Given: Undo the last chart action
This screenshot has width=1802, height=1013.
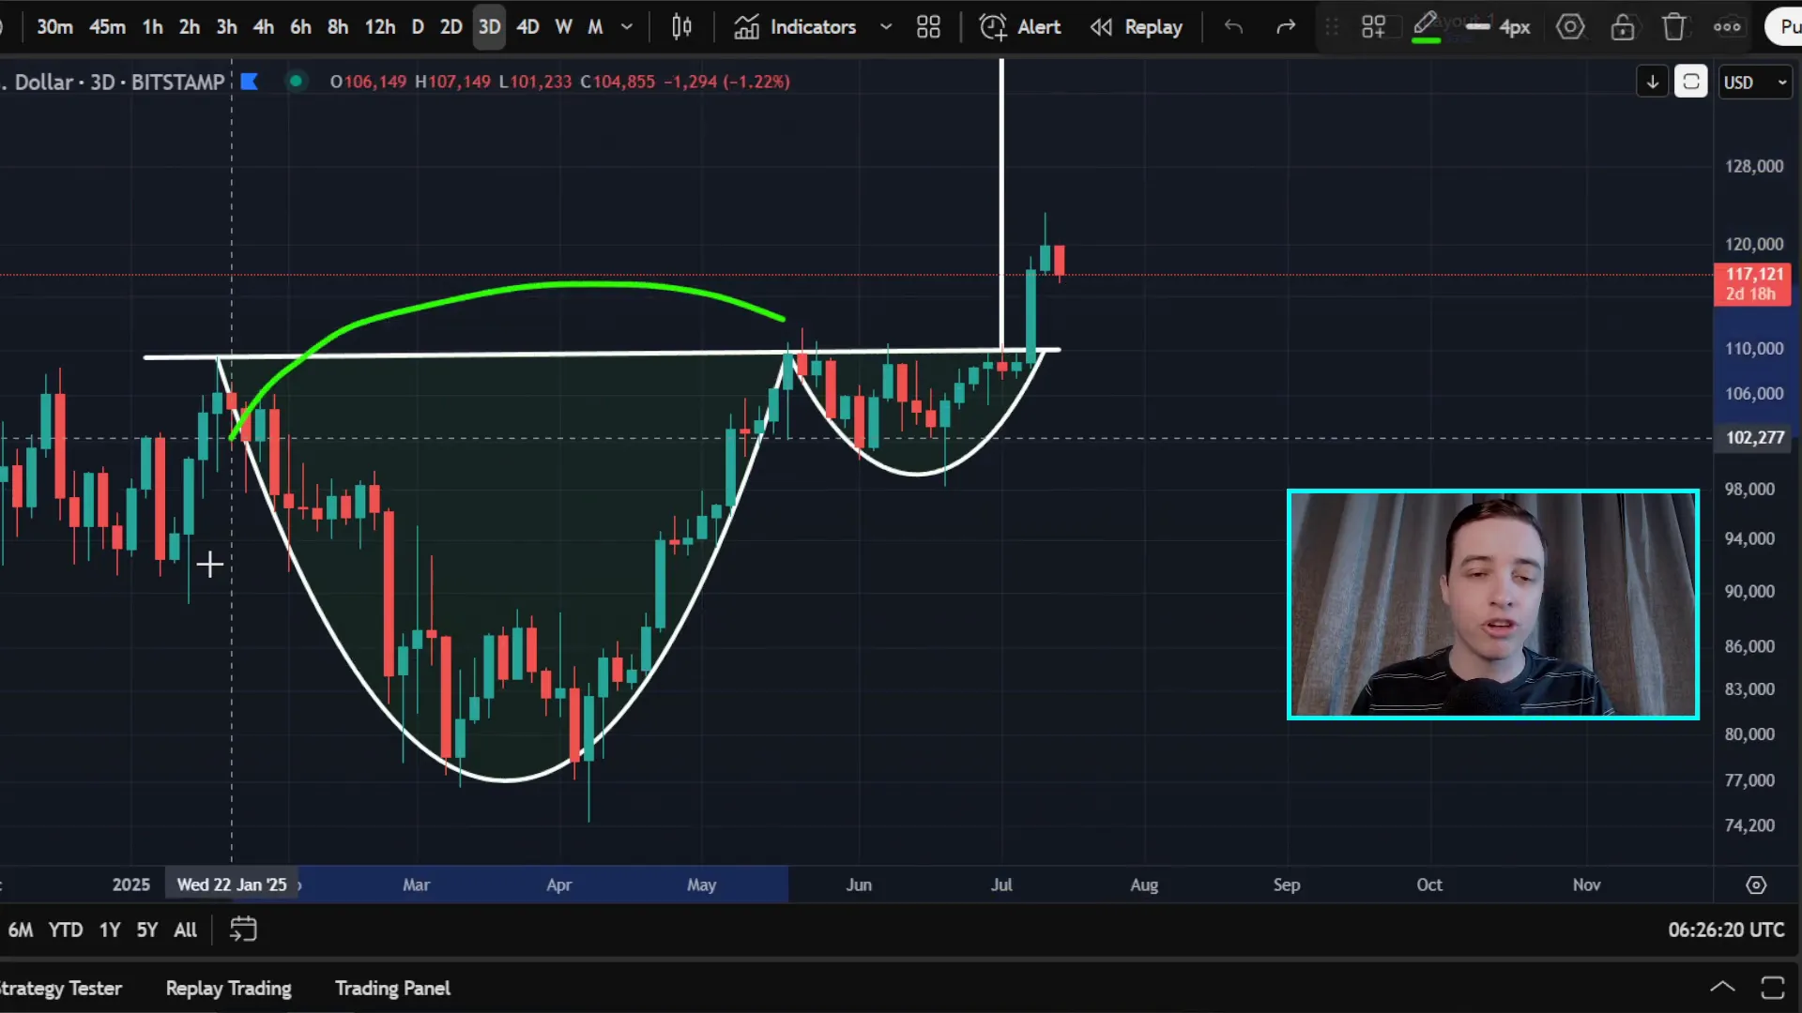Looking at the screenshot, I should point(1233,27).
